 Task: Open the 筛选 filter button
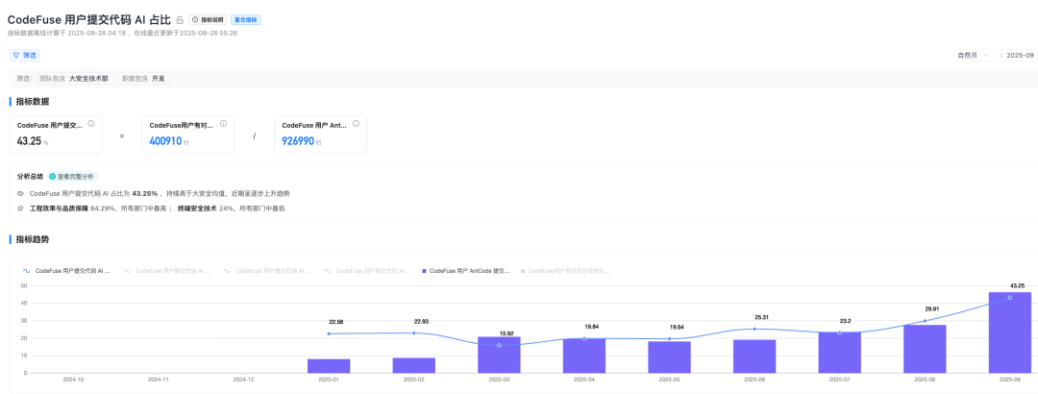click(x=24, y=56)
